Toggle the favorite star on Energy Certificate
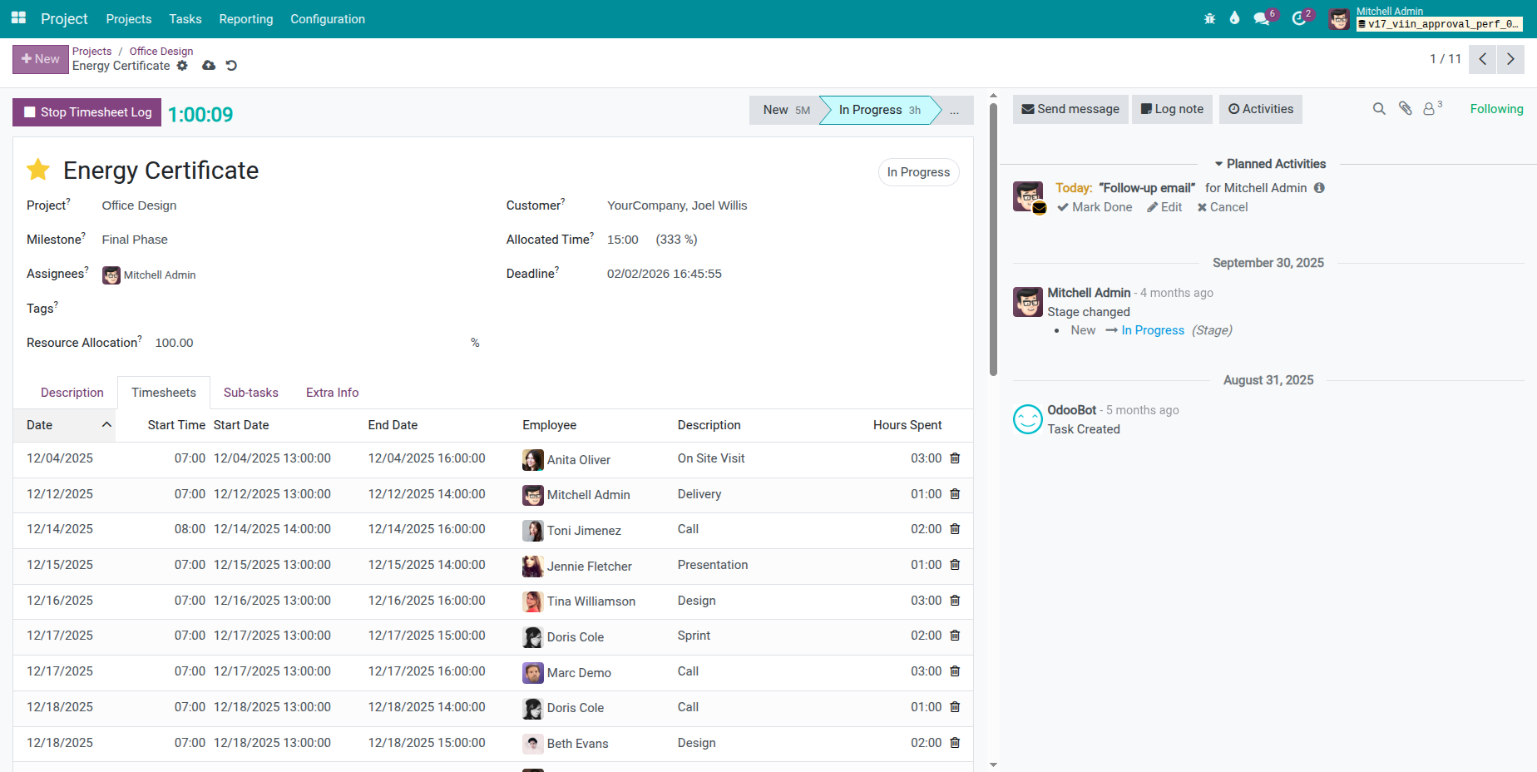 tap(37, 170)
